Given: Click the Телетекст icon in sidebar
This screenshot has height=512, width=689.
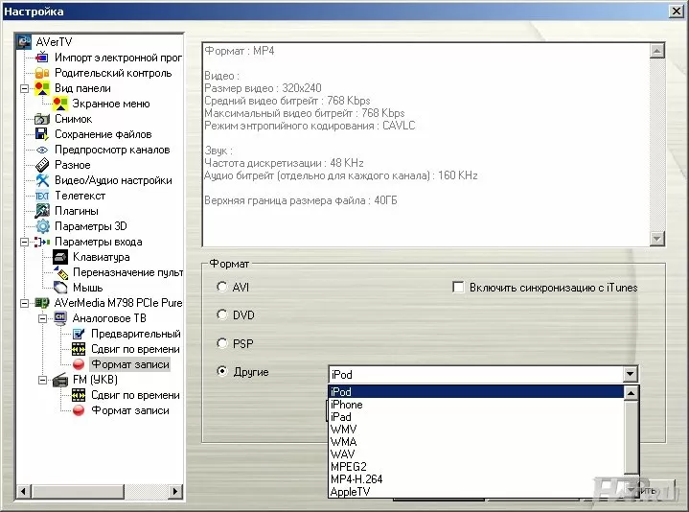Looking at the screenshot, I should [42, 196].
